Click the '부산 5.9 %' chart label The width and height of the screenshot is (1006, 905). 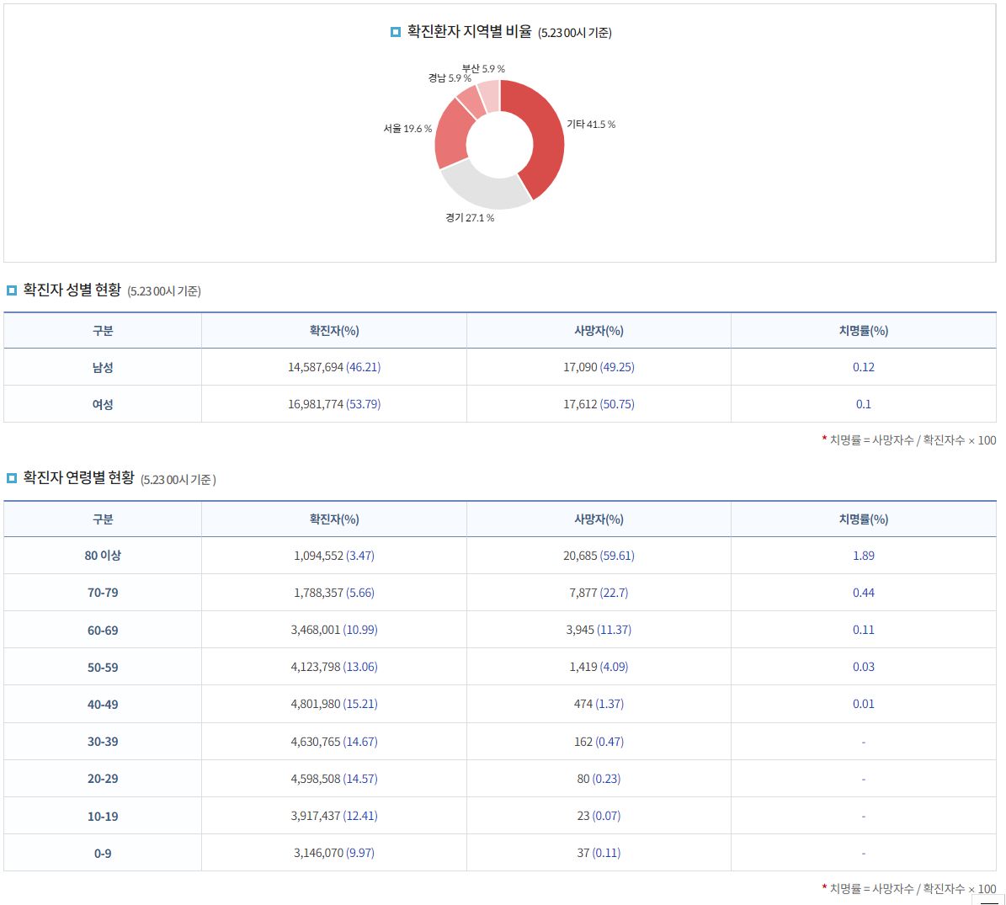[x=483, y=69]
